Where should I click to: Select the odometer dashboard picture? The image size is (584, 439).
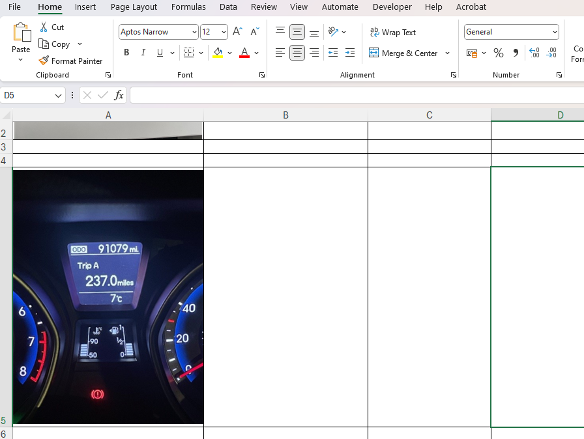[x=108, y=296]
